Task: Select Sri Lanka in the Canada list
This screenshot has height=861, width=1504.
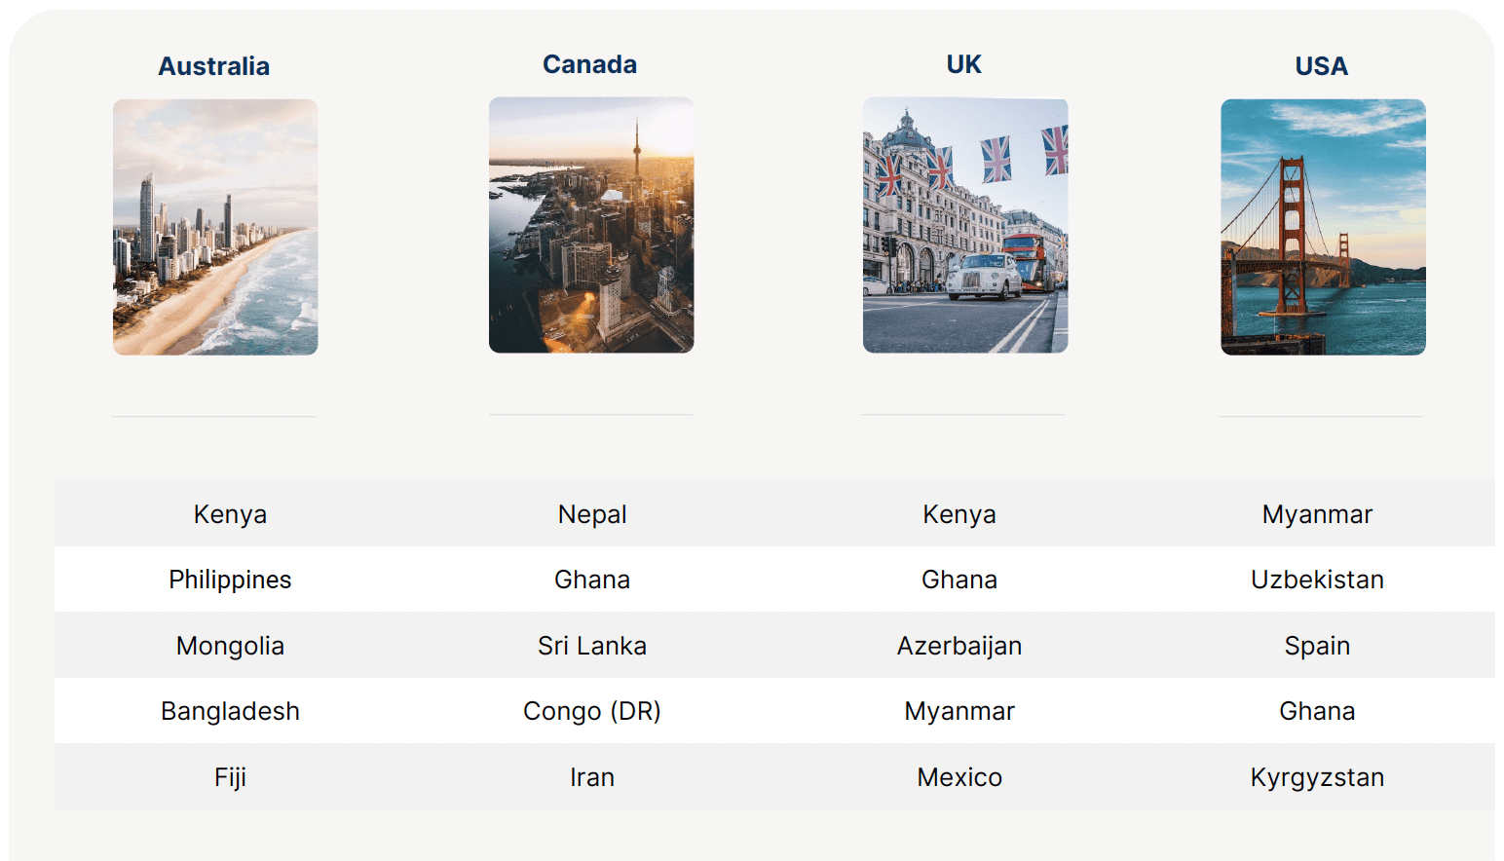Action: 592,646
